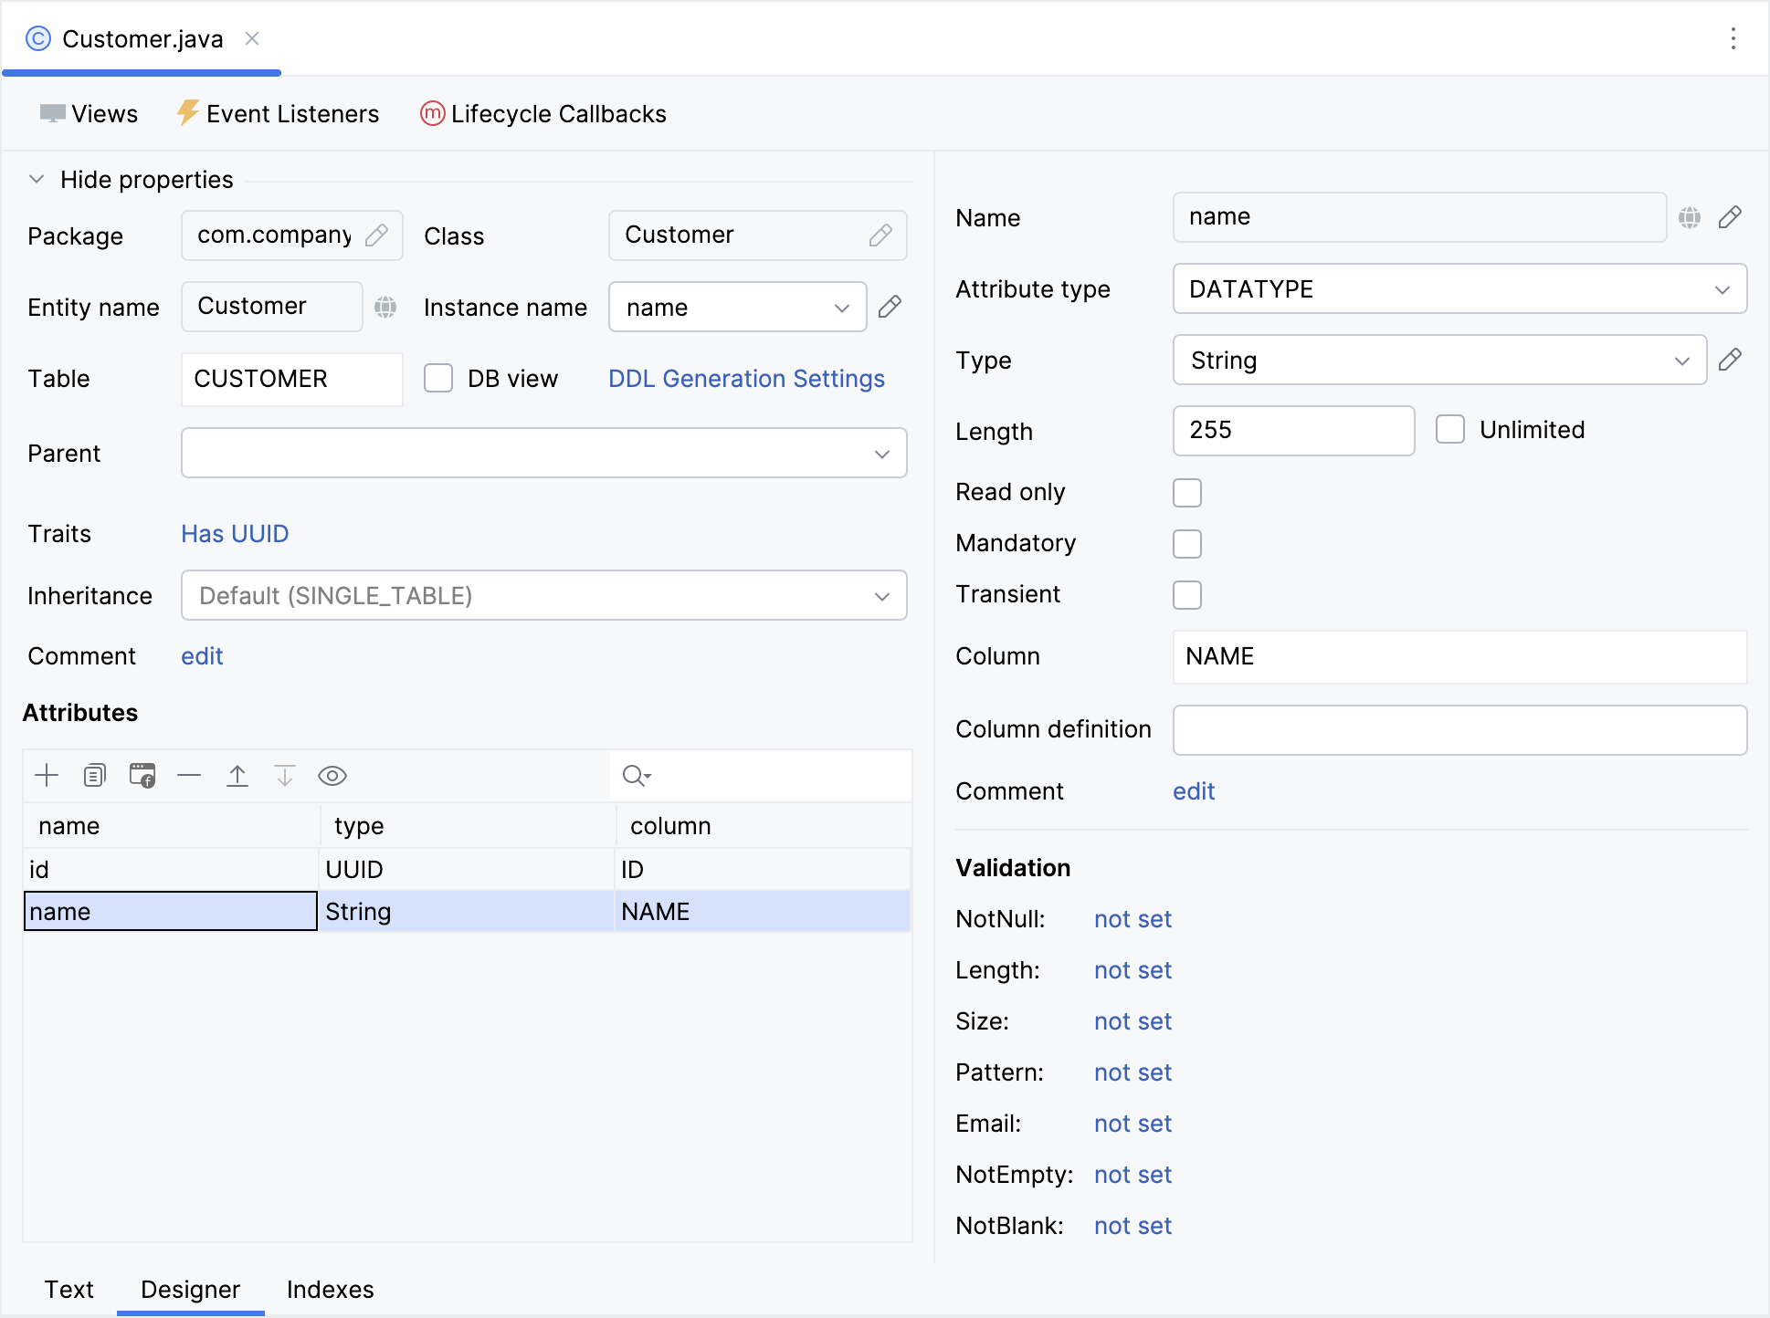
Task: Collapse the Hide properties section
Action: point(37,179)
